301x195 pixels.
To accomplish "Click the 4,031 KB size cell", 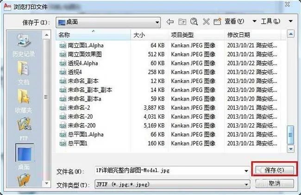I will pos(154,117).
